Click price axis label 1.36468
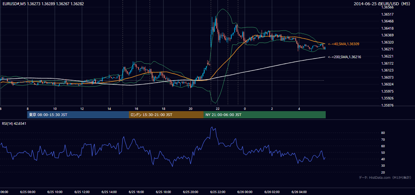Image resolution: width=415 pixels, height=195 pixels. (x=387, y=21)
